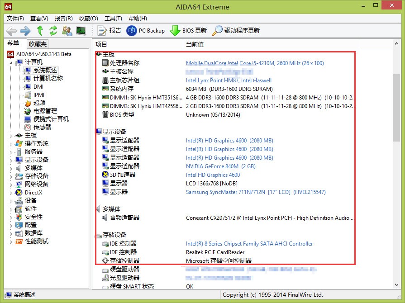Click the DirectX yellow X icon

click(19, 193)
